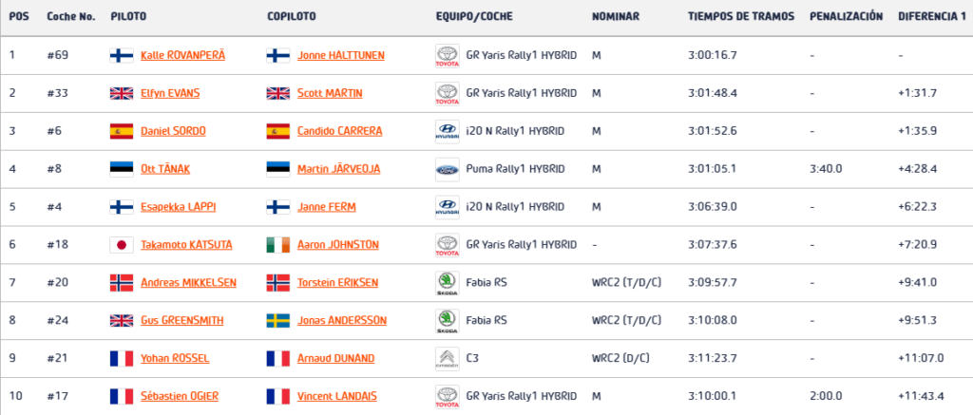
Task: Open Elfyn EVANS driver profile
Action: tap(170, 94)
